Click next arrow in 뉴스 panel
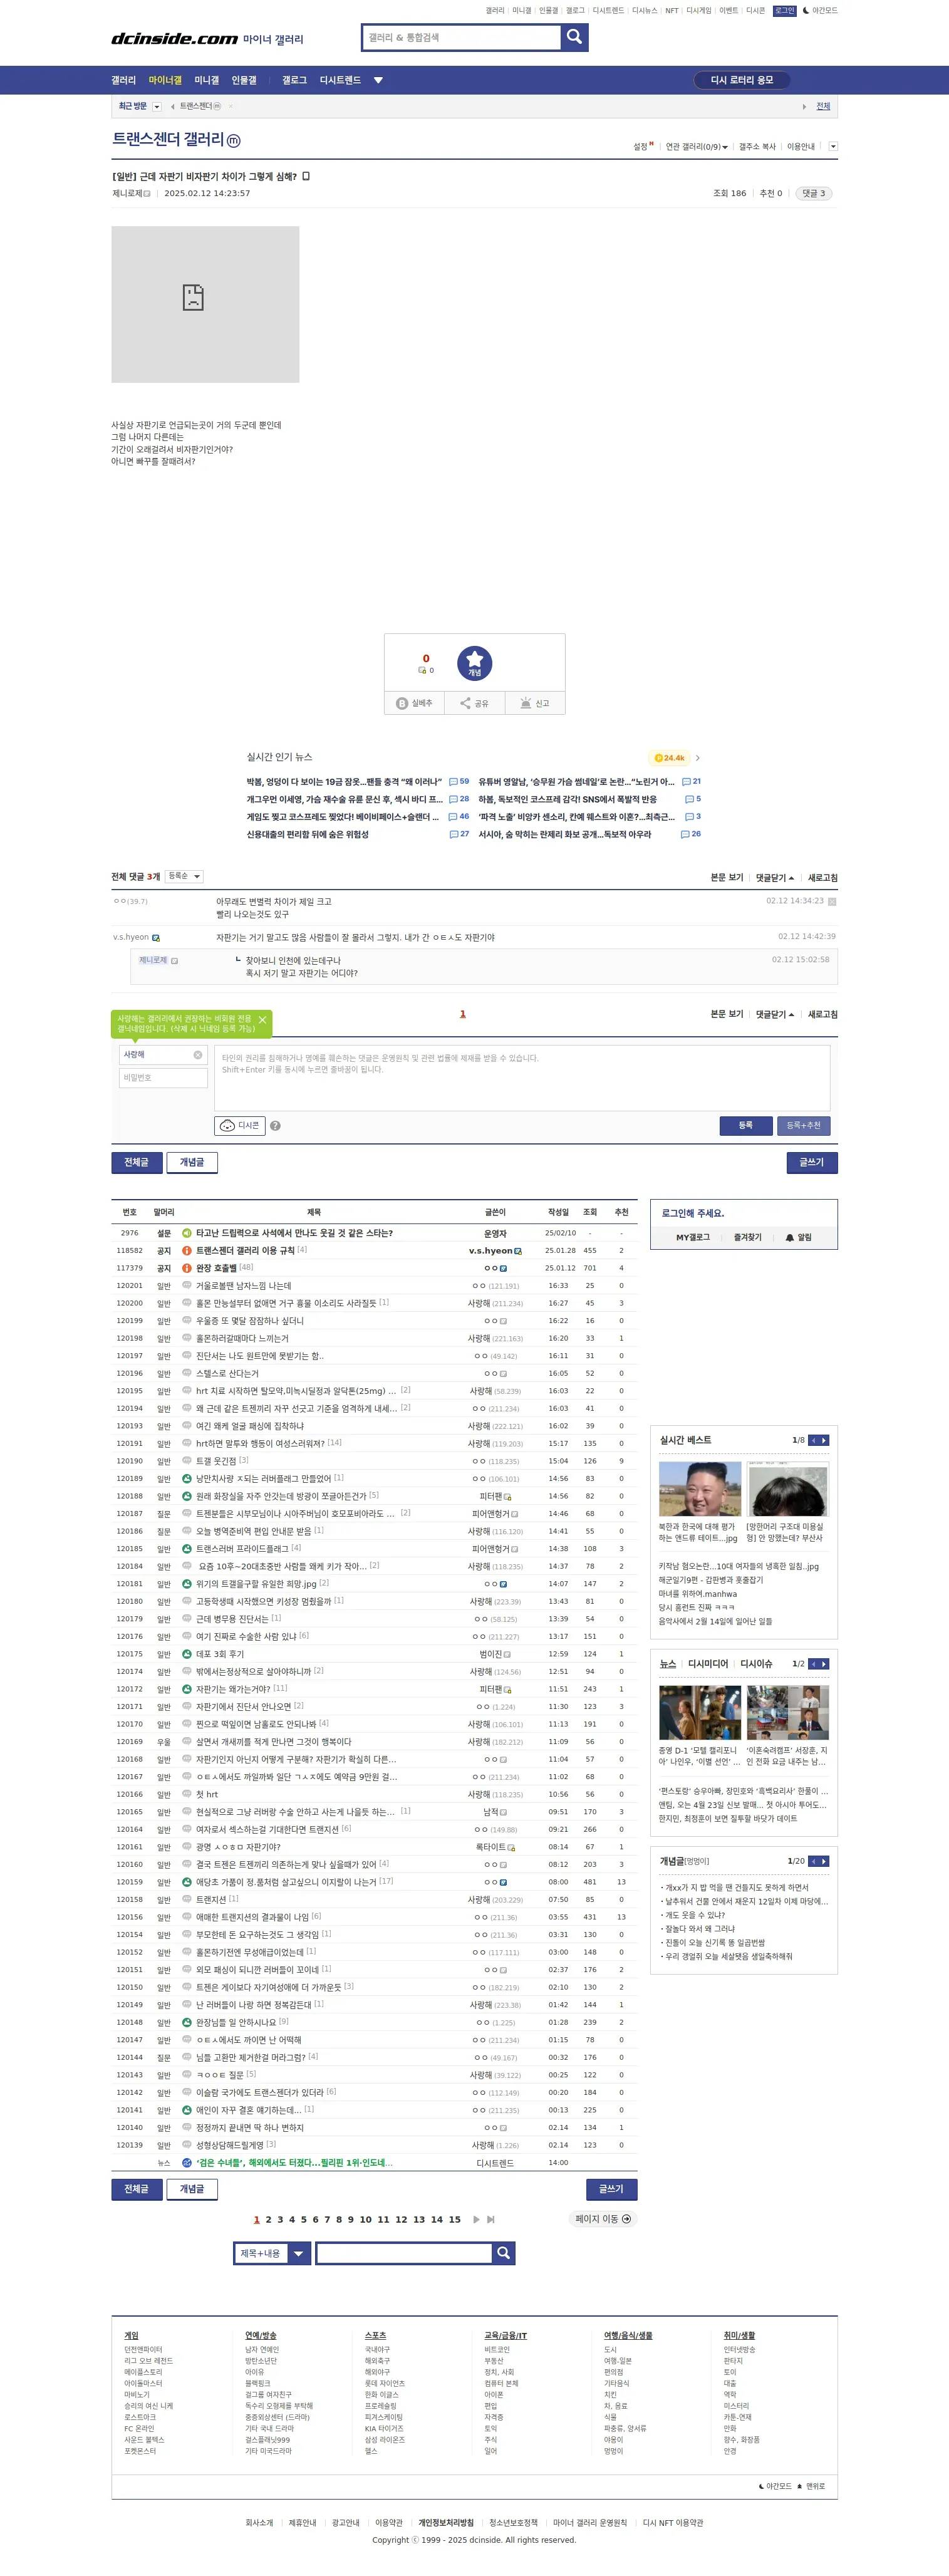Viewport: 949px width, 2576px height. (x=824, y=1664)
